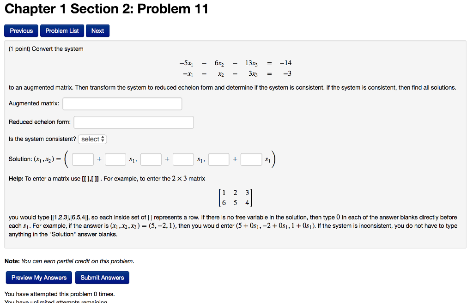Click the Augmented matrix input field
473x303 pixels.
(x=122, y=103)
